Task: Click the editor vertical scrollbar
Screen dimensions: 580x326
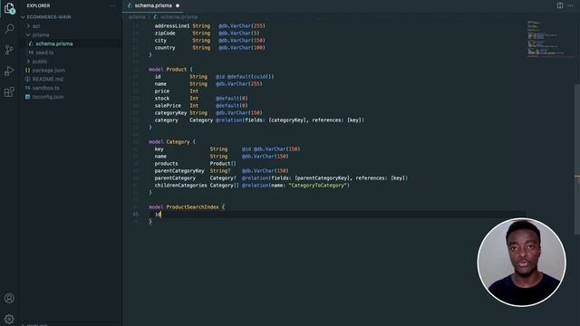Action: pyautogui.click(x=577, y=159)
